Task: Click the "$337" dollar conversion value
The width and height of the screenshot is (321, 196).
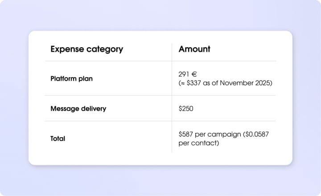Action: (195, 83)
